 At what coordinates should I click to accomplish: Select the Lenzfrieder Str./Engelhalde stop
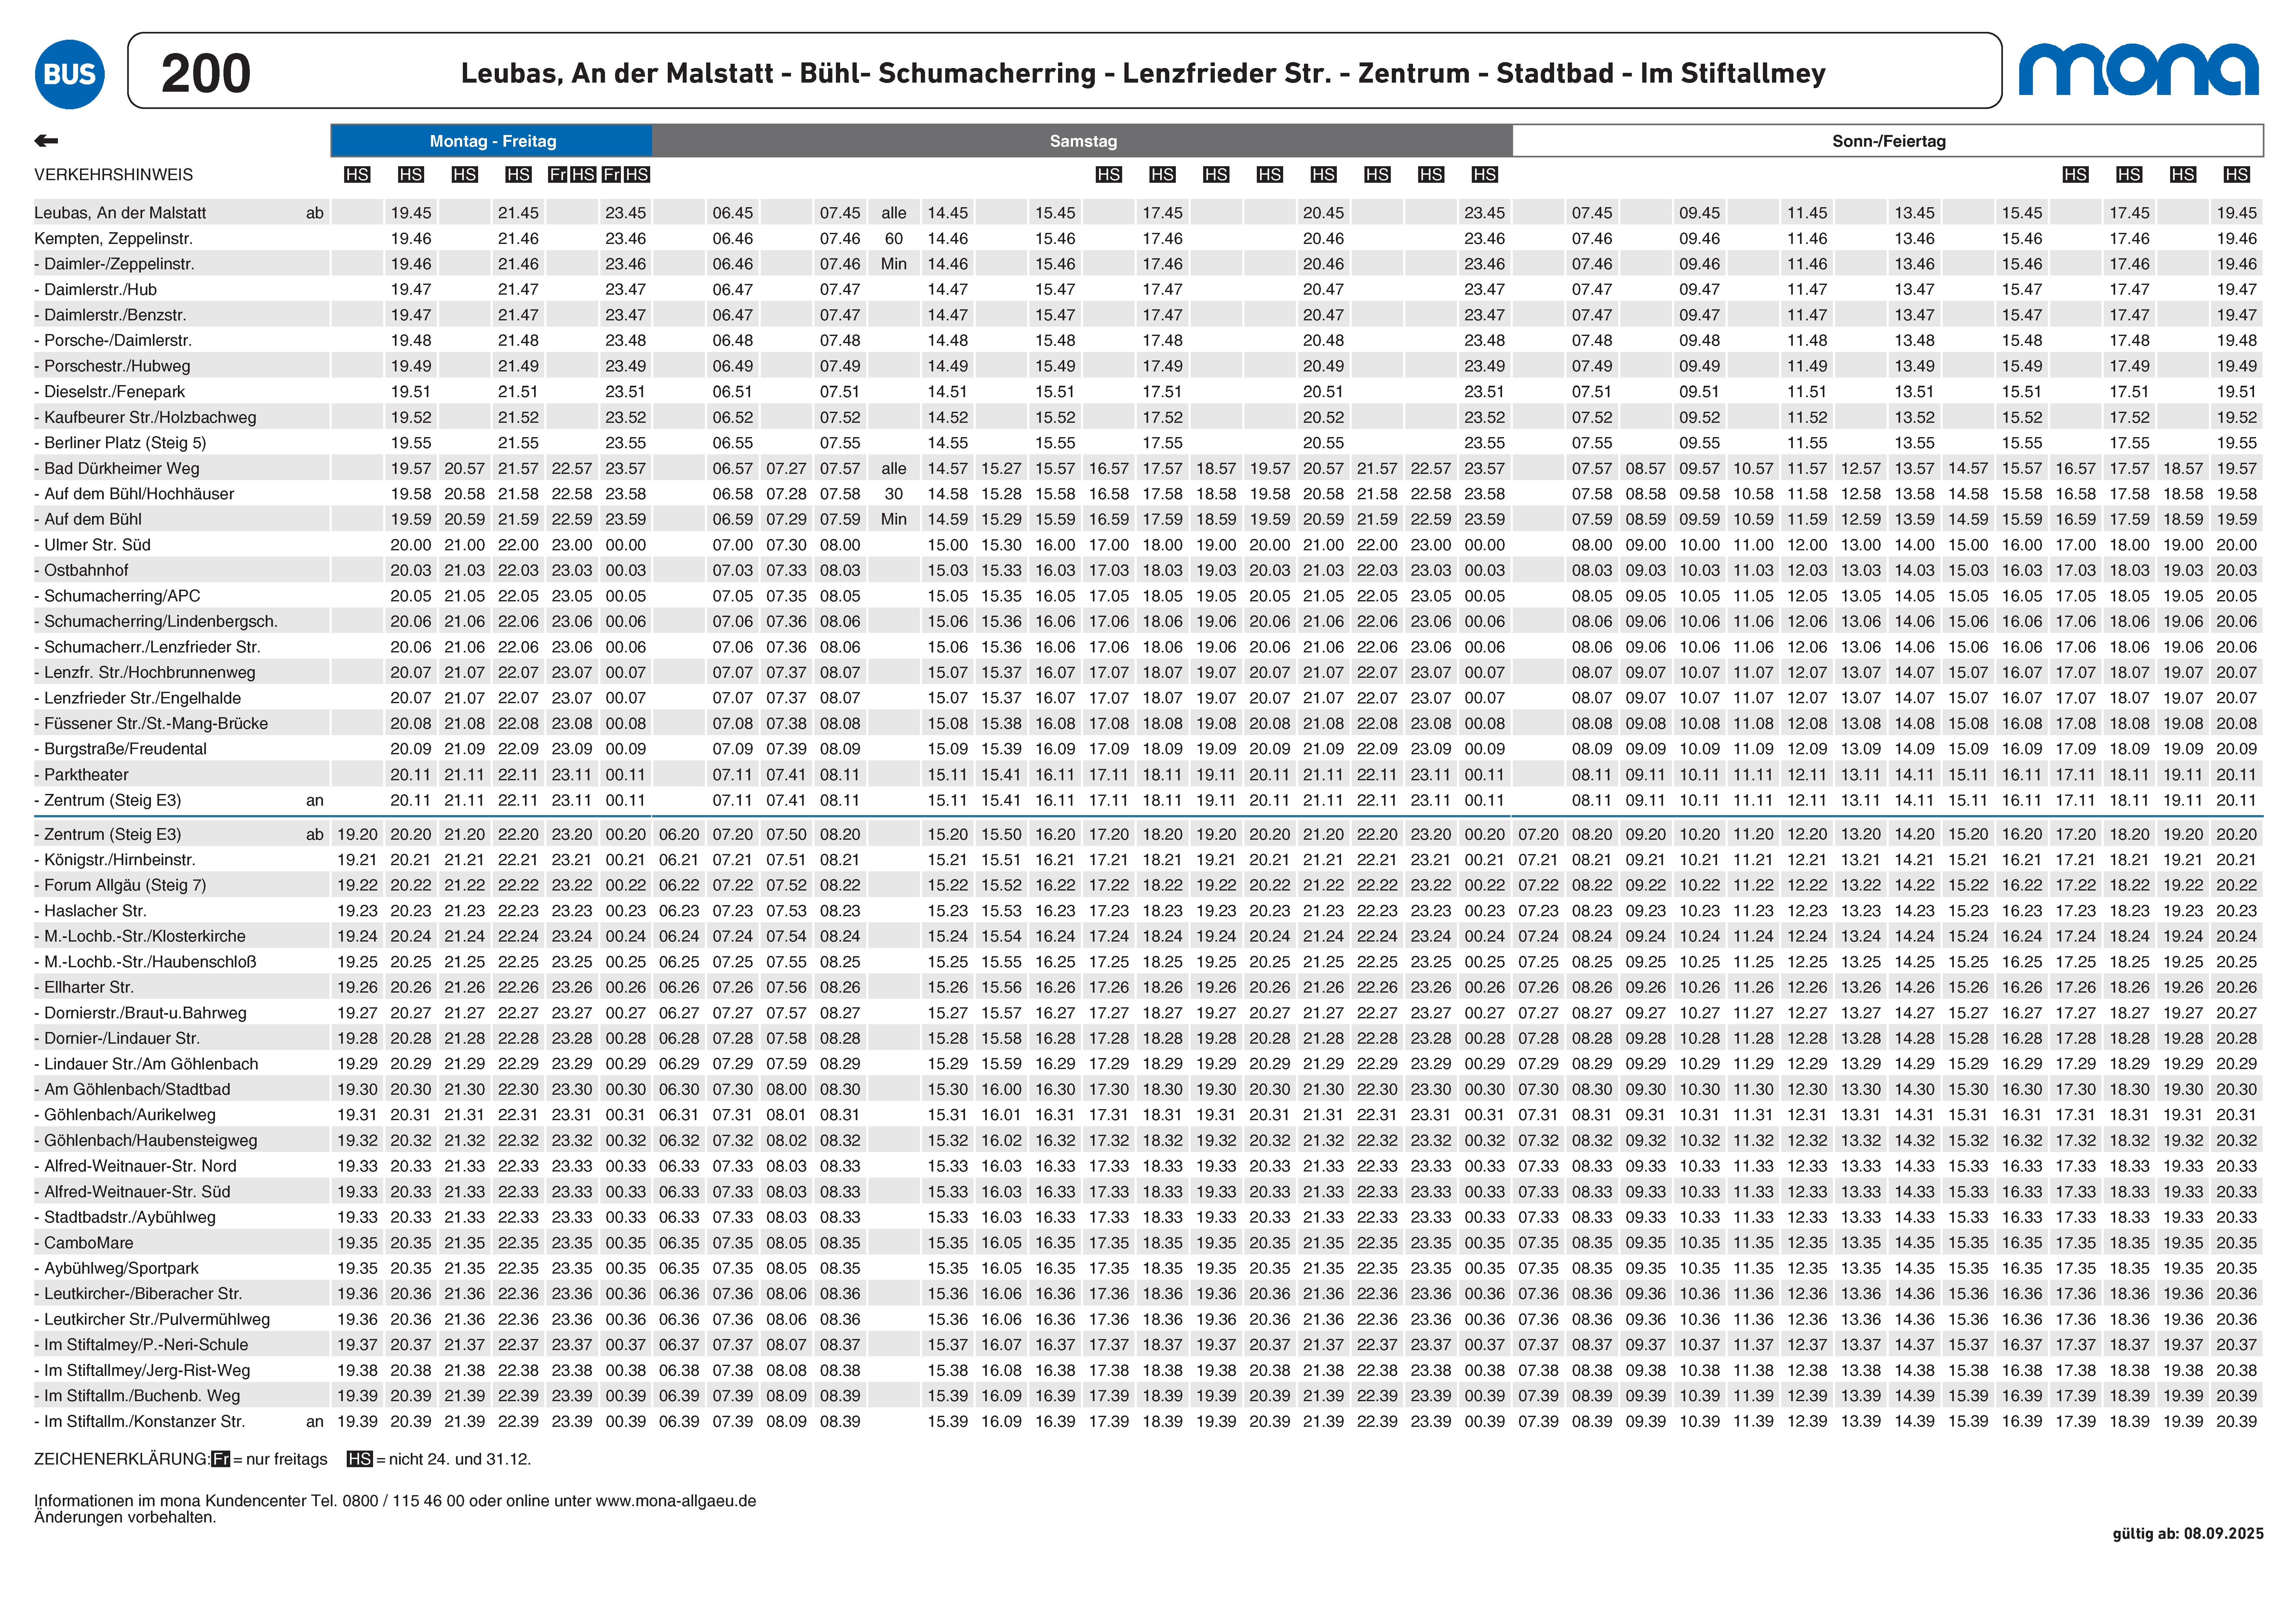pos(138,698)
